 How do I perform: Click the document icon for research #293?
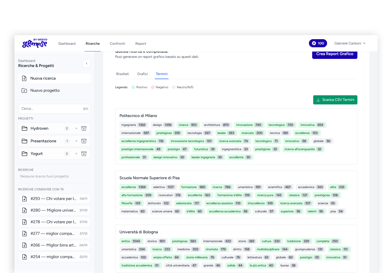click(24, 199)
